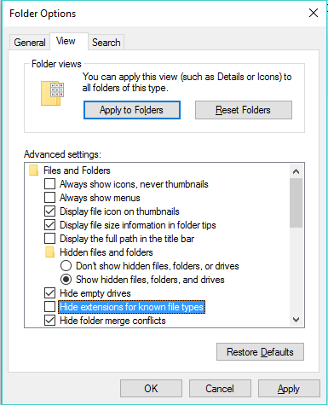Uncheck Hide empty drives

(x=49, y=293)
